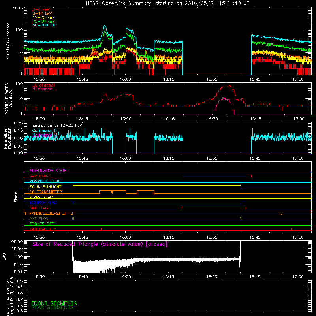Viewport: 316px width, 316px height.
Task: Click the SC IN SUNLIGHT flag label
Action: 45,186
